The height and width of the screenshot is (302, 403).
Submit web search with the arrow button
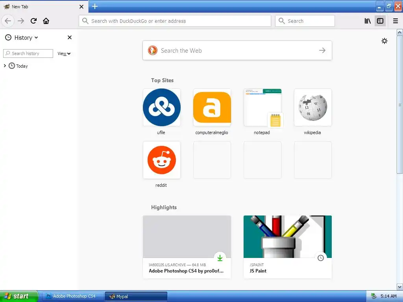click(322, 50)
